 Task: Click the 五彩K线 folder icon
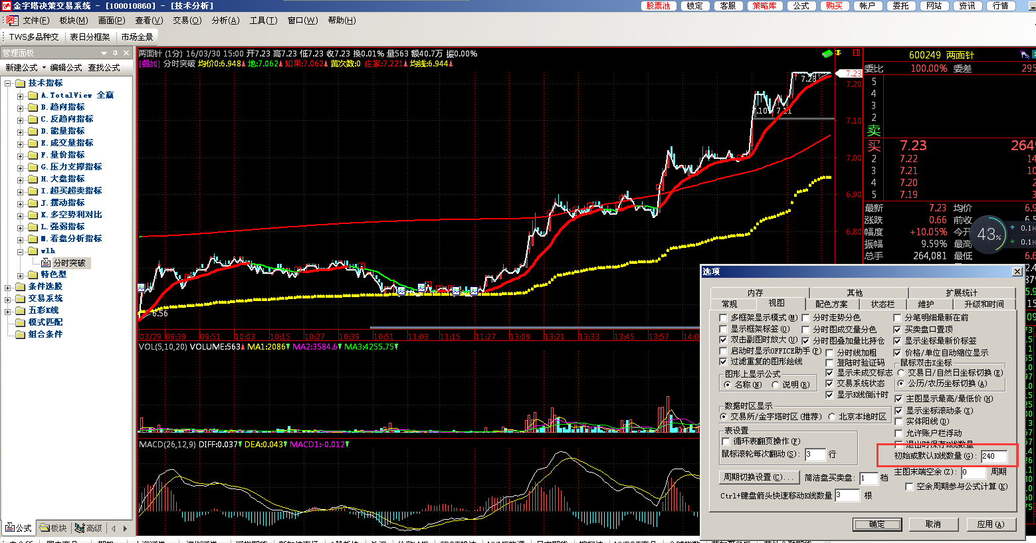click(21, 310)
